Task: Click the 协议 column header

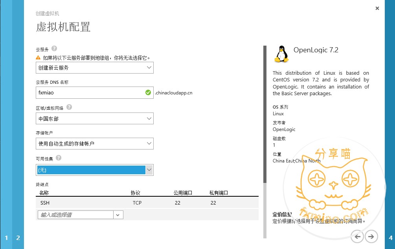Action: pos(135,193)
